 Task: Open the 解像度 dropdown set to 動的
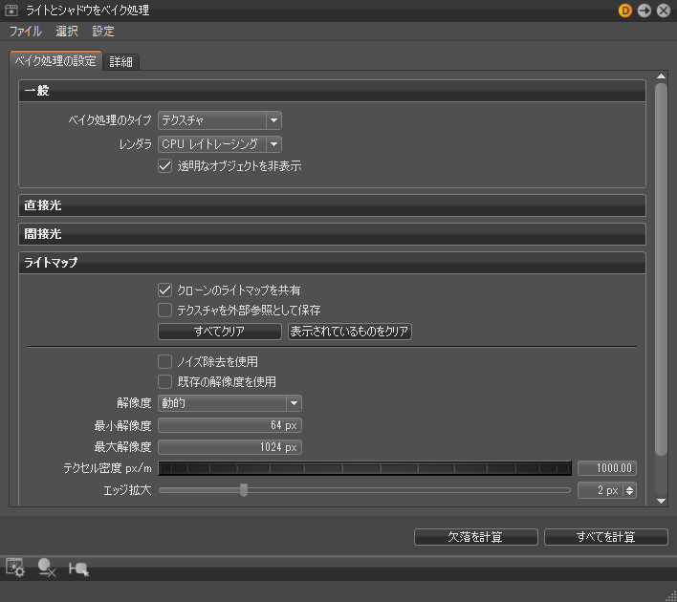pyautogui.click(x=229, y=403)
